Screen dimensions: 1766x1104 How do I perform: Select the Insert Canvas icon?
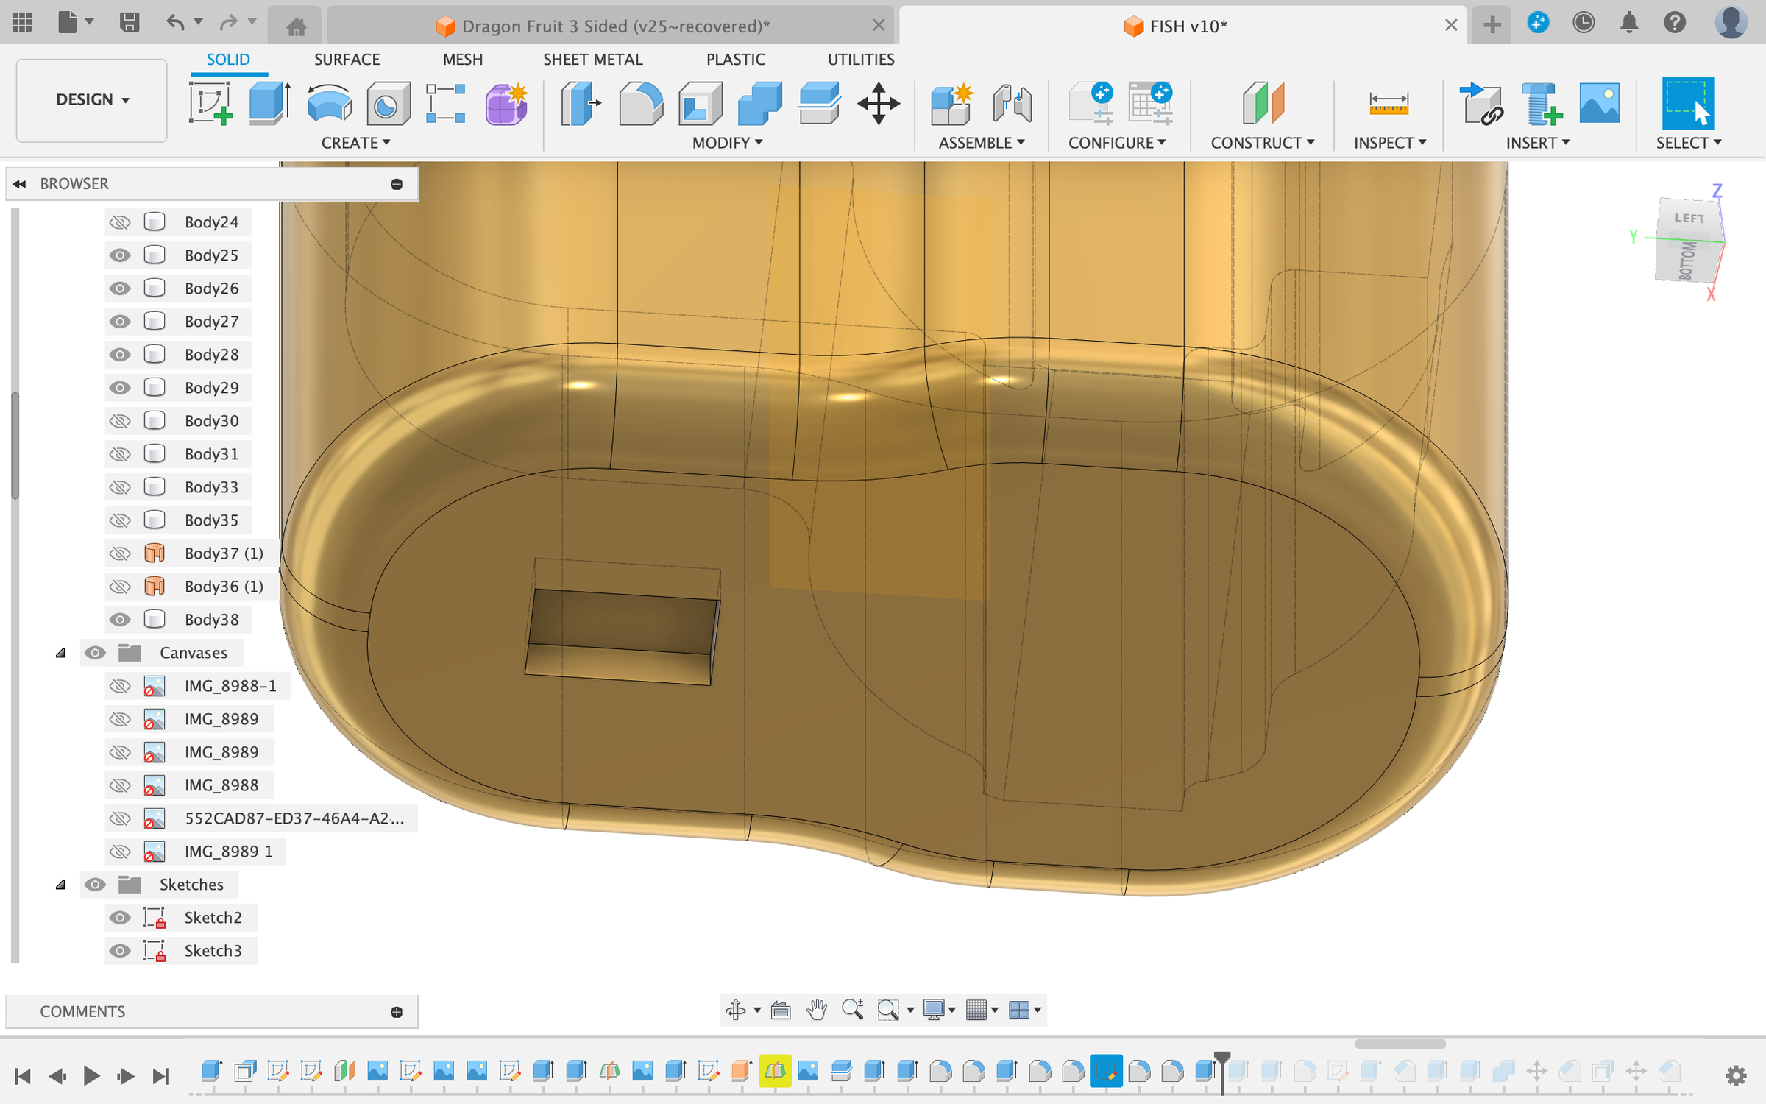coord(1601,103)
